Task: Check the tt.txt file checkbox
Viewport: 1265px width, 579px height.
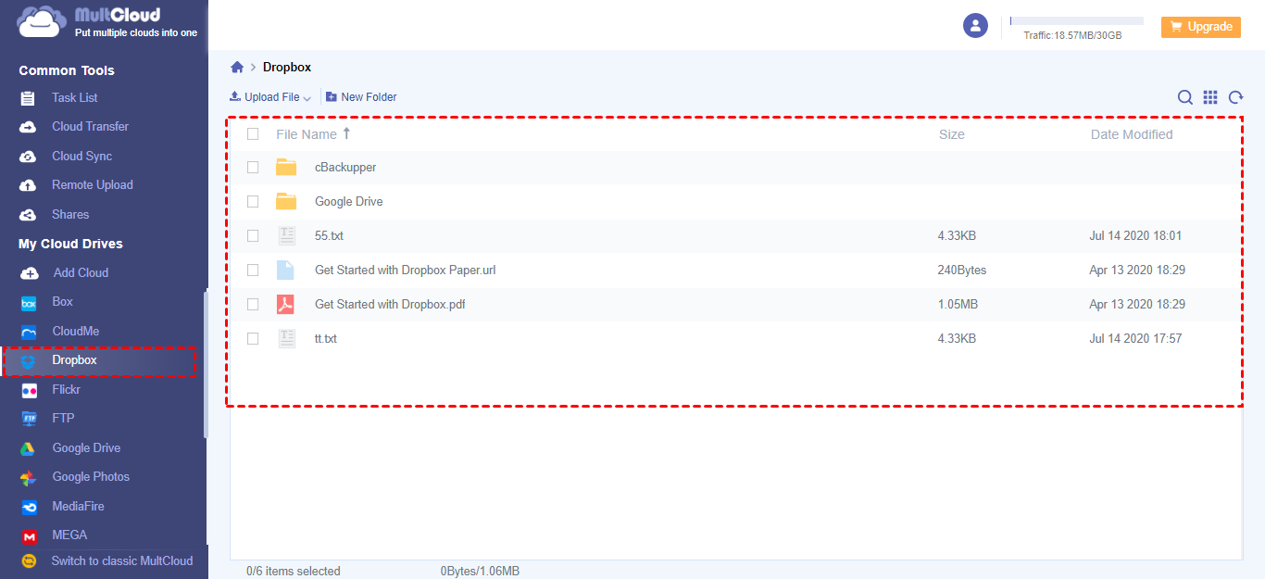Action: click(253, 339)
